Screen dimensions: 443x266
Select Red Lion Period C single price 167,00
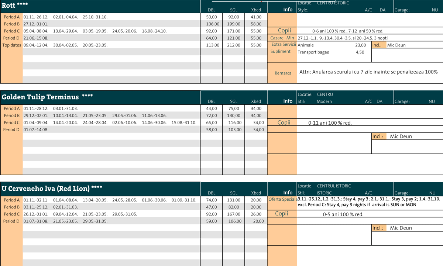[x=234, y=214]
